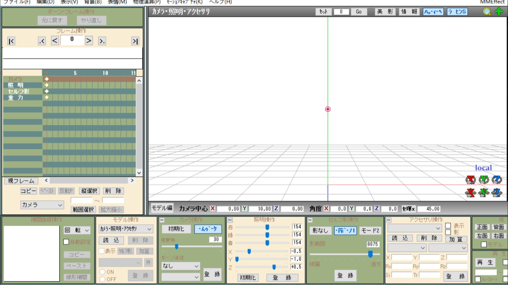Viewport: 508px width, 285px height.
Task: Click the 赤 red light slider handle
Action: [x=267, y=227]
